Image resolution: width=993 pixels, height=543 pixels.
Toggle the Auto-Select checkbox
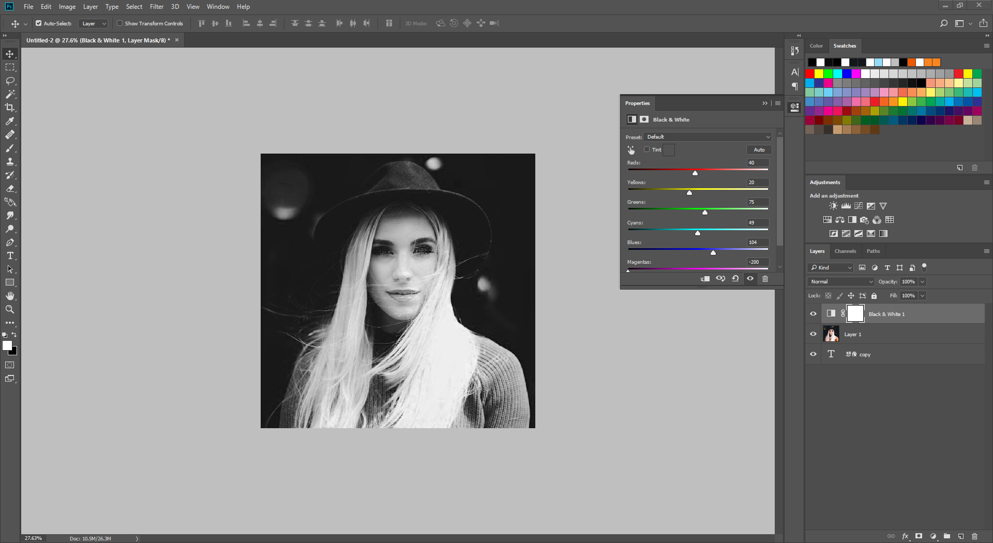pos(39,23)
